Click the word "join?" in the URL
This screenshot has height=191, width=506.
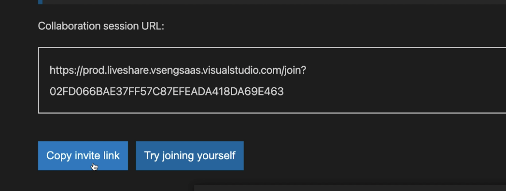295,70
